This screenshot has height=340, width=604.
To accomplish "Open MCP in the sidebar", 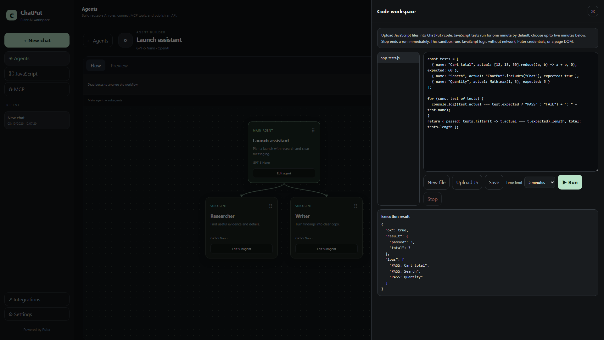I will 37,89.
